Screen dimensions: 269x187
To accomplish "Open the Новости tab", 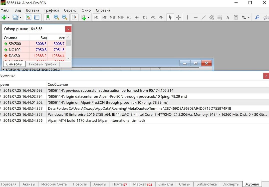I will 80,184.
